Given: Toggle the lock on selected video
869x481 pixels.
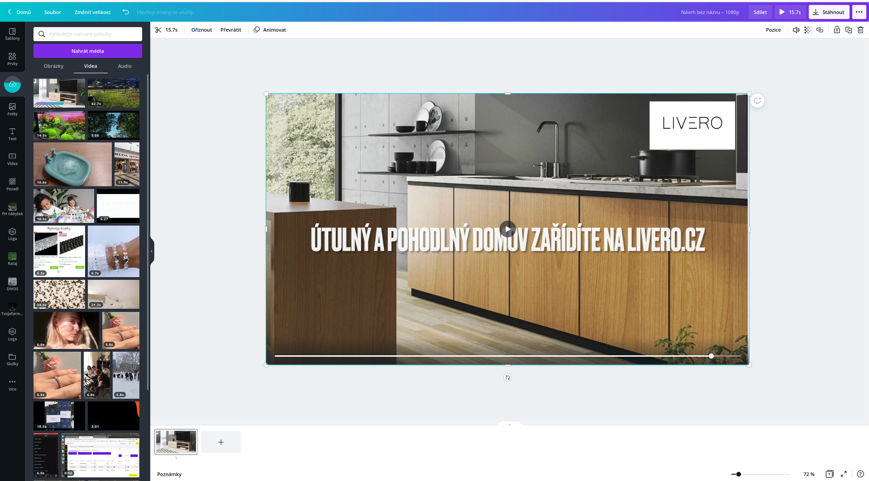Looking at the screenshot, I should (x=836, y=30).
